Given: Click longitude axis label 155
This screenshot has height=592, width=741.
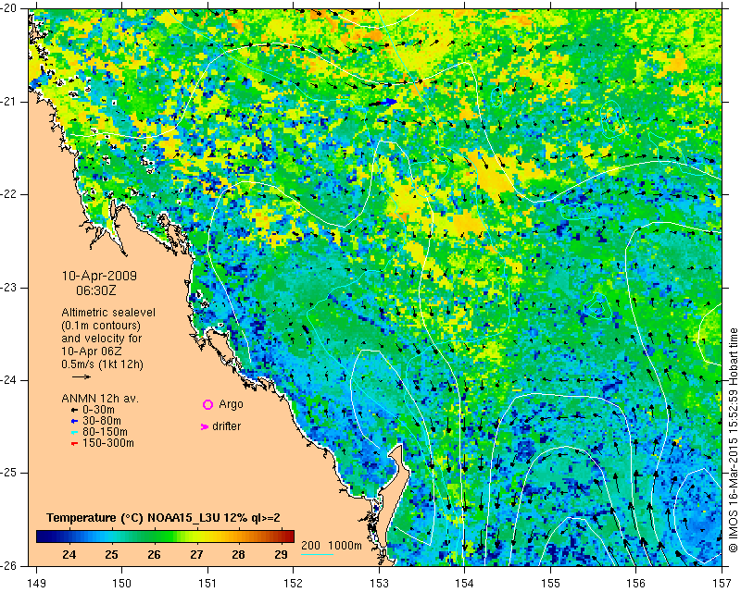Looking at the screenshot, I should pos(550,584).
